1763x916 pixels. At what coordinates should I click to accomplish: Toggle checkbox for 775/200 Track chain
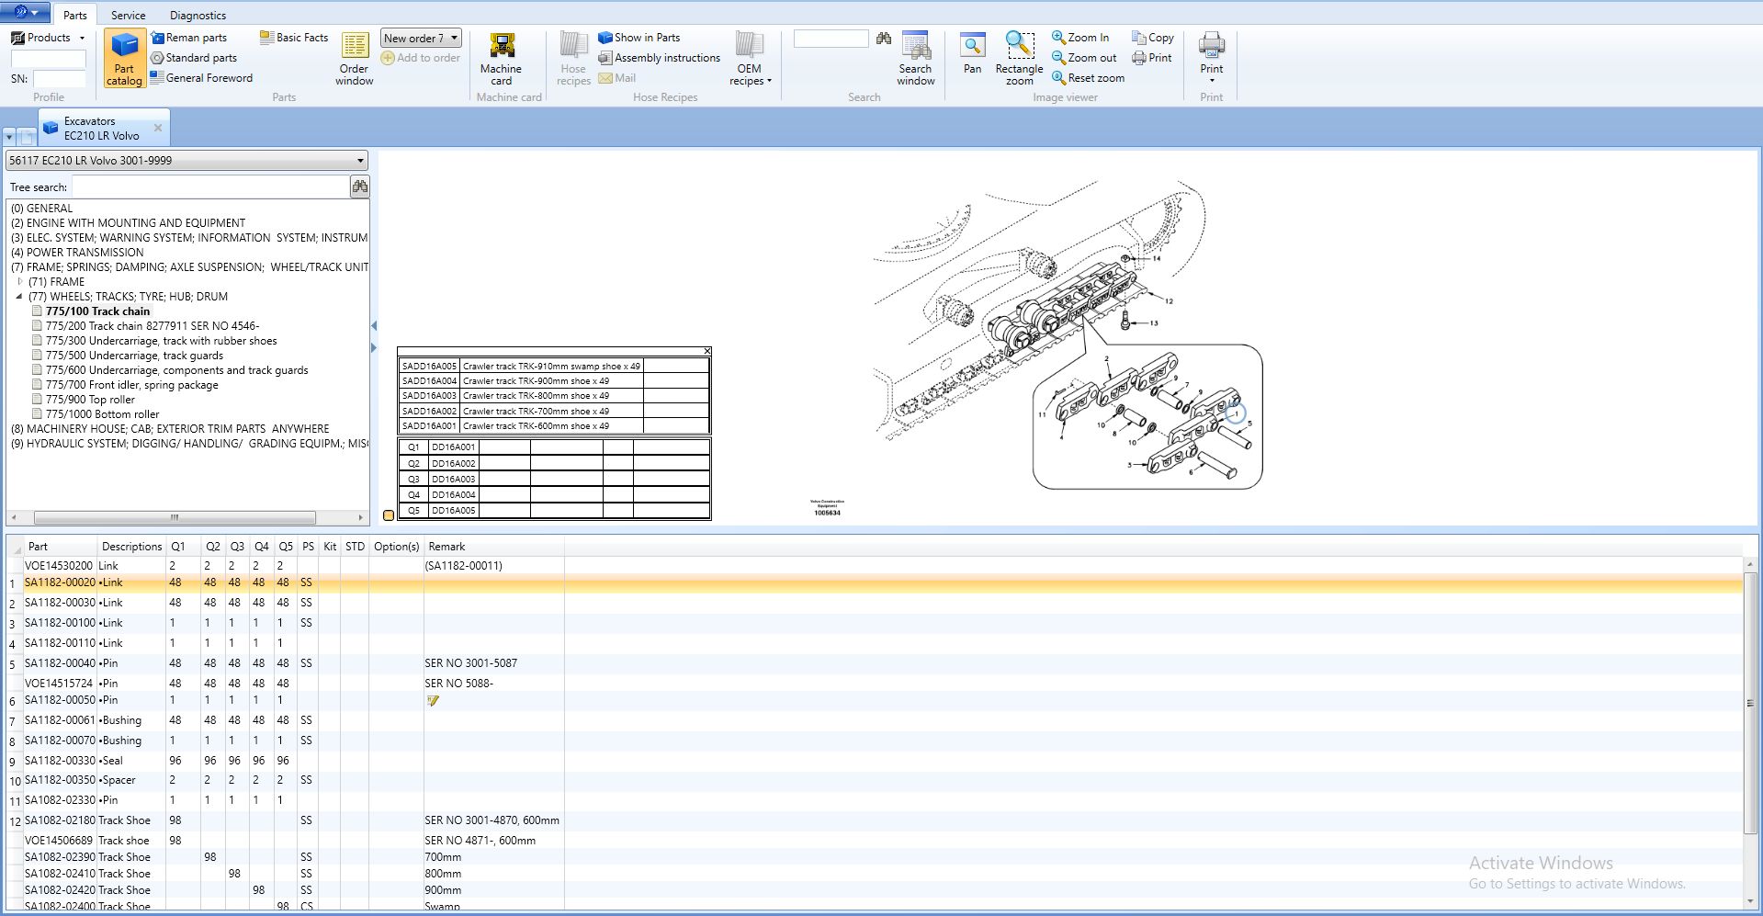point(37,326)
